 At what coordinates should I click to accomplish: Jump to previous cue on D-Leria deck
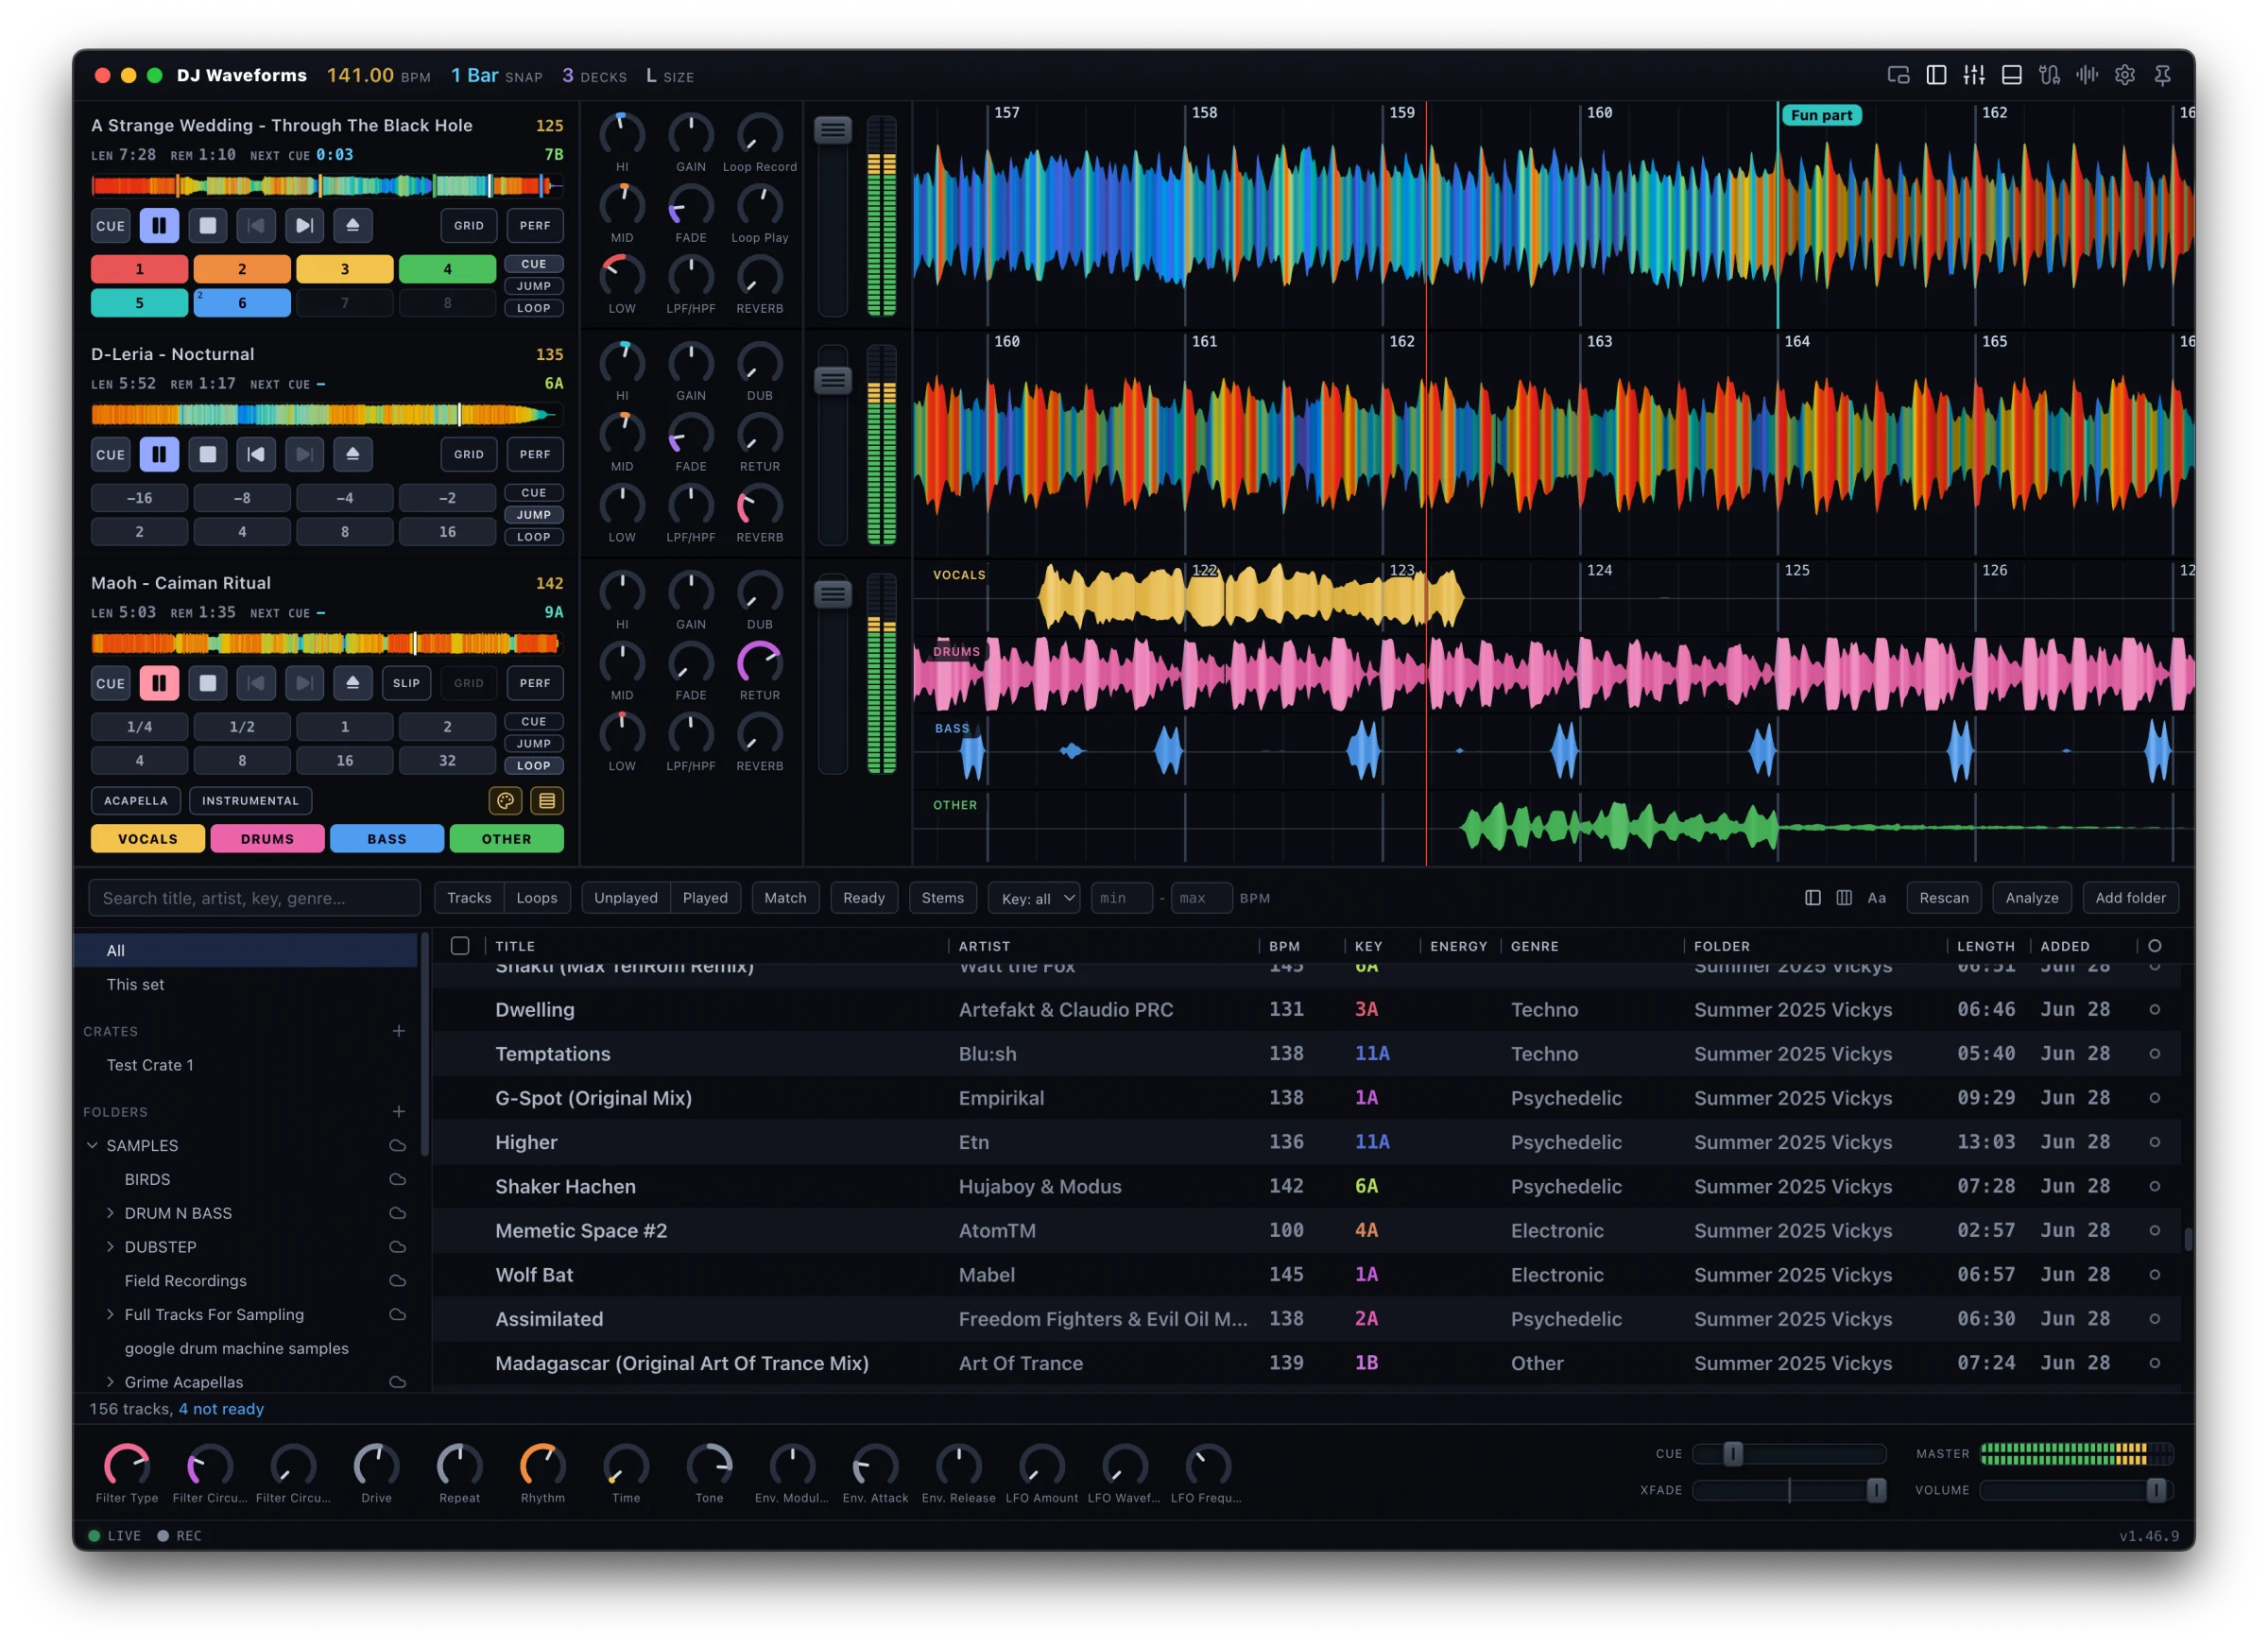click(x=256, y=454)
